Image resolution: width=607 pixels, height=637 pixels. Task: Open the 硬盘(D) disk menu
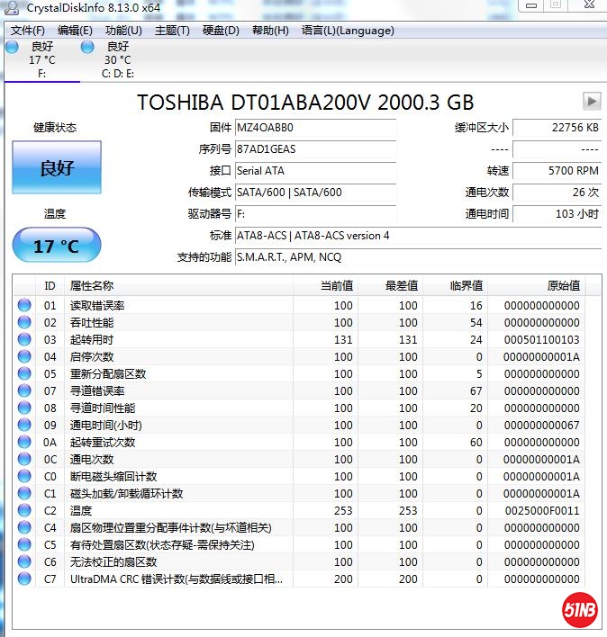pos(221,31)
